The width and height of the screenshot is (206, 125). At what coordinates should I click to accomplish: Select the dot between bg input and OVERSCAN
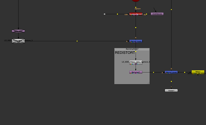point(146,14)
